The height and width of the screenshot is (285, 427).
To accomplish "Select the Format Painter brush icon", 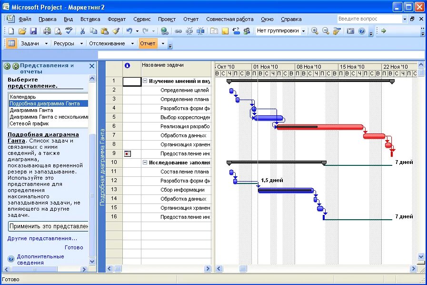I will 116,31.
